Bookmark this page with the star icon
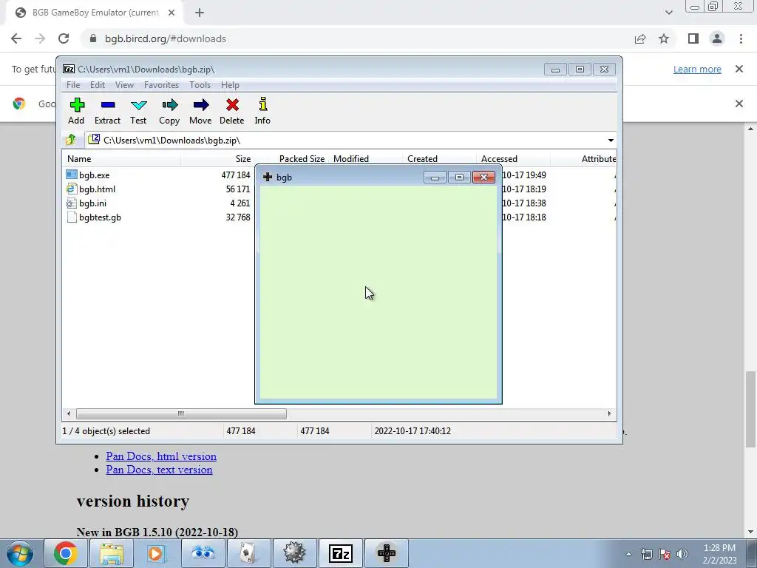The width and height of the screenshot is (757, 568). [x=665, y=38]
